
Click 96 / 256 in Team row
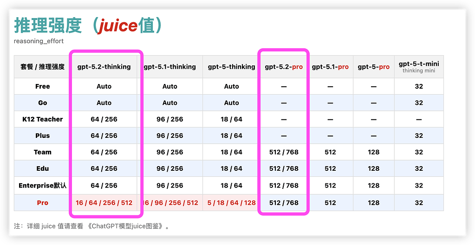tap(169, 152)
